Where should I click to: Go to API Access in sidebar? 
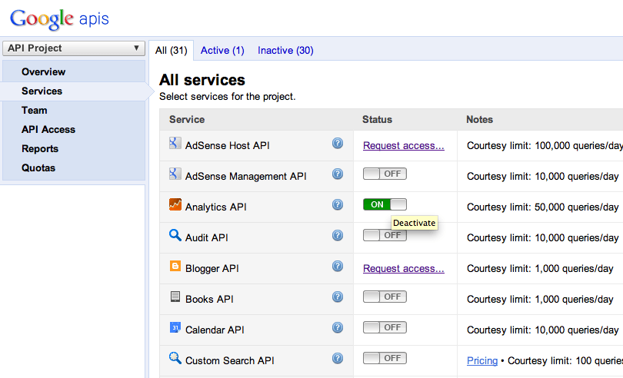click(48, 130)
